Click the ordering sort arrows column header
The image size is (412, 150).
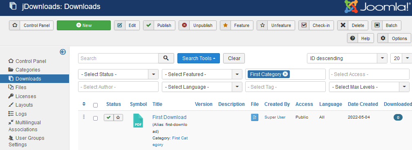coord(84,104)
